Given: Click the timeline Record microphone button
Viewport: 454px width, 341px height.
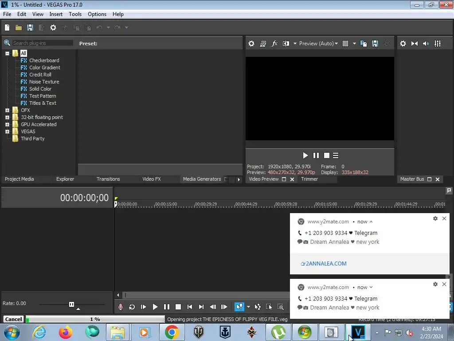Looking at the screenshot, I should [121, 307].
